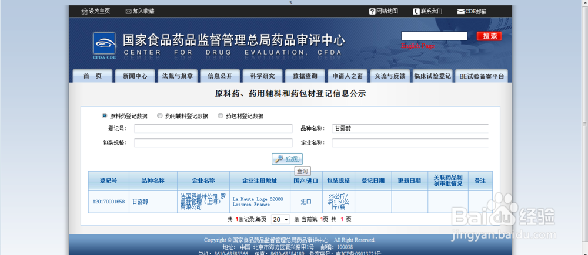Open the 联系我们 link
Image resolution: width=588 pixels, height=255 pixels.
click(431, 11)
